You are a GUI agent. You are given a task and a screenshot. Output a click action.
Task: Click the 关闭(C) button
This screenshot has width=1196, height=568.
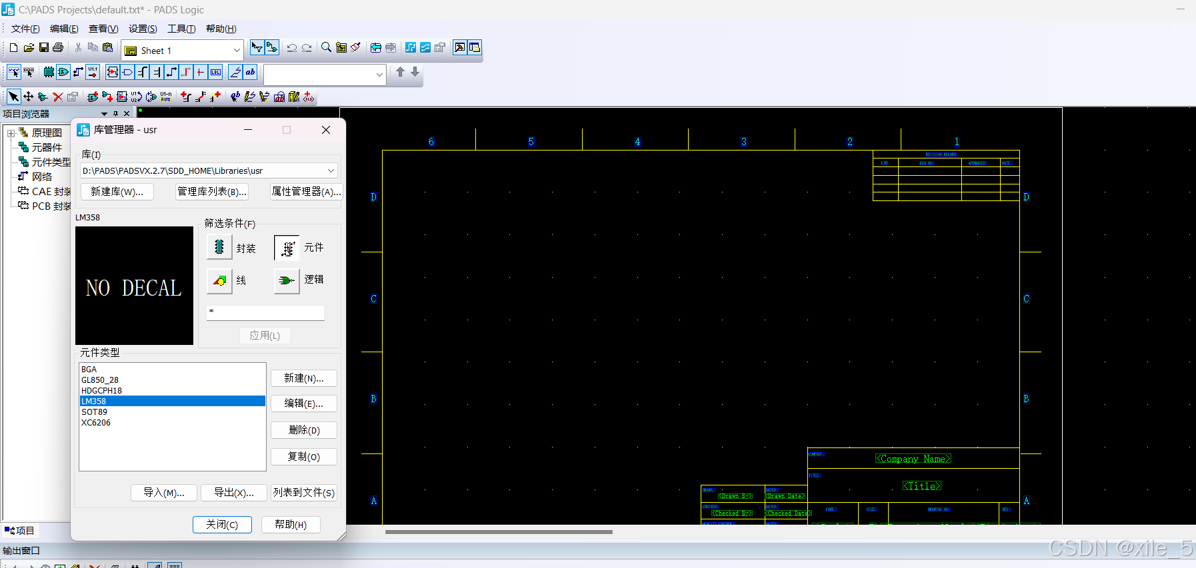(222, 525)
